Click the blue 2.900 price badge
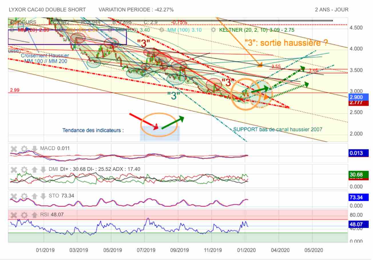The height and width of the screenshot is (260, 373). click(359, 97)
